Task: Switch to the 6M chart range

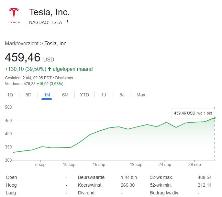Action: click(x=65, y=95)
